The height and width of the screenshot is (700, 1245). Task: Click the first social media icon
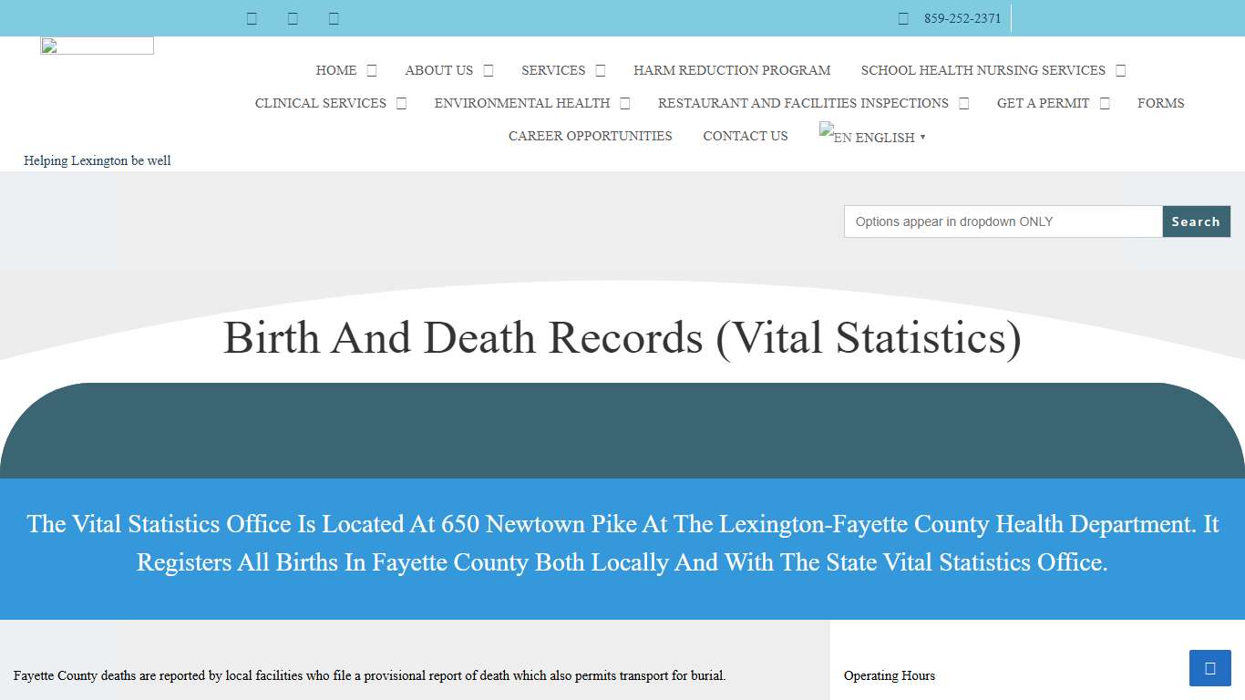[x=252, y=18]
